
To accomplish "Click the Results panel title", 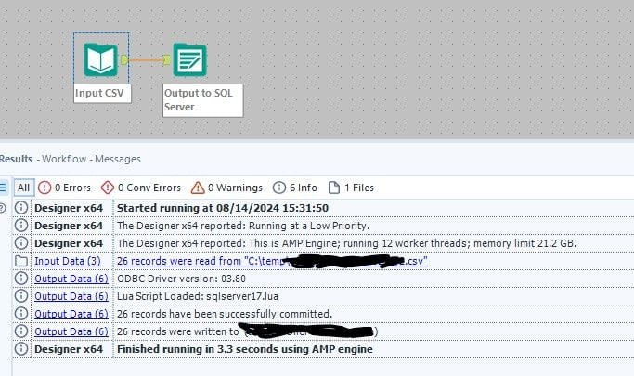I will 16,159.
